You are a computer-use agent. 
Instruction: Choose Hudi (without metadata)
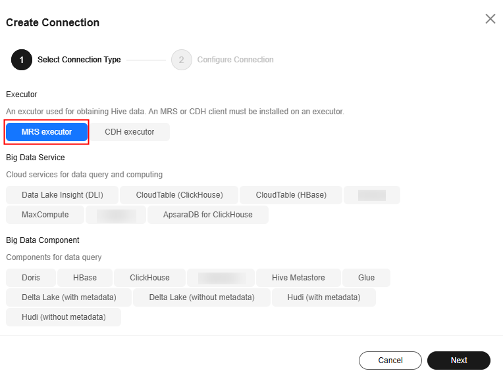(x=63, y=317)
